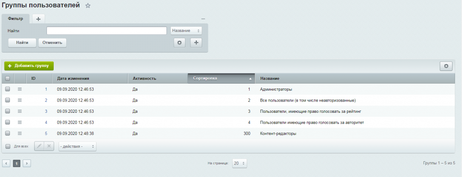Click the pencil edit icon button
Viewport: 462px width, 177px height.
click(39, 146)
